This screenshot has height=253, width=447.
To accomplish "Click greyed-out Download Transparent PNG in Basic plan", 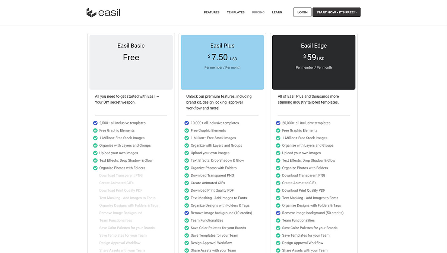I will tap(121, 175).
